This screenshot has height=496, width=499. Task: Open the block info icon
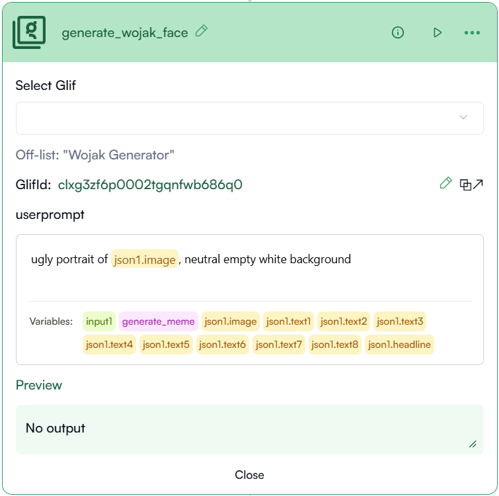(398, 32)
